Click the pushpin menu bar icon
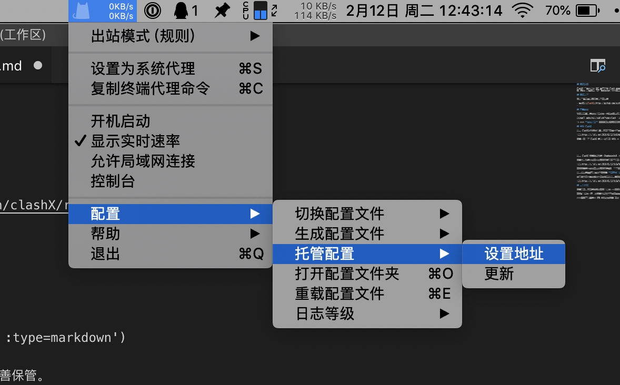 tap(222, 11)
